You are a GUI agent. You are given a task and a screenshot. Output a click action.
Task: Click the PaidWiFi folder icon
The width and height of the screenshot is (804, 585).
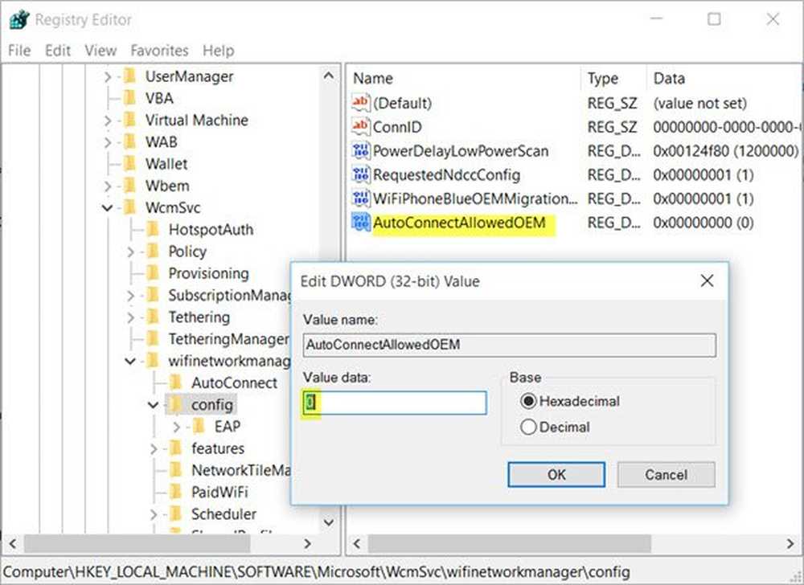(176, 492)
